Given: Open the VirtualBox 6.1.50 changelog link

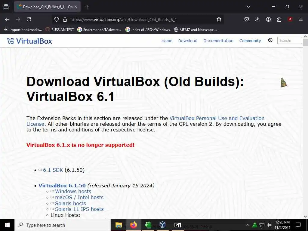Looking at the screenshot, I should pyautogui.click(x=62, y=186).
